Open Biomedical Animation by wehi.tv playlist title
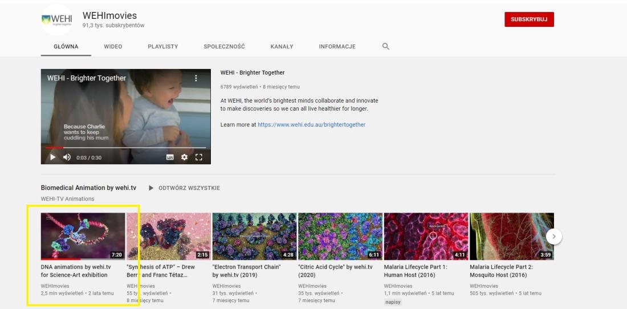627x309 pixels. (88, 188)
